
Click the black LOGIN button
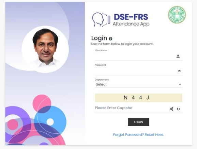click(138, 122)
